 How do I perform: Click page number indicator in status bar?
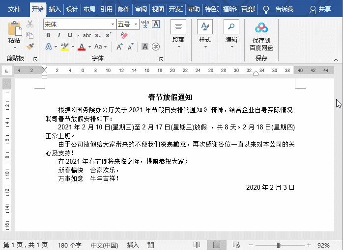(26, 245)
